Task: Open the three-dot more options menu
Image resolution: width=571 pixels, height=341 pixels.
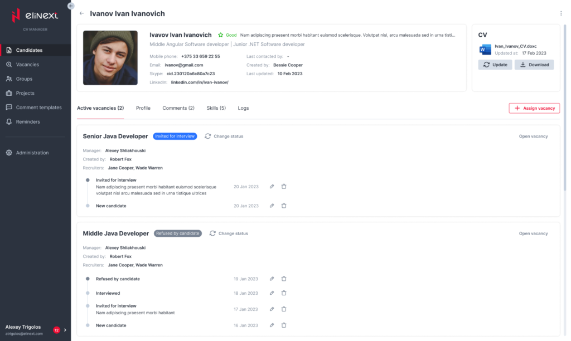Action: tap(560, 13)
